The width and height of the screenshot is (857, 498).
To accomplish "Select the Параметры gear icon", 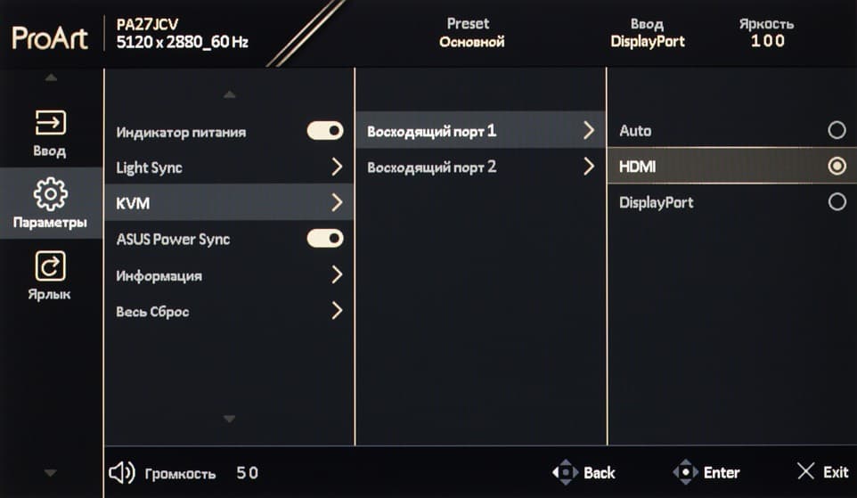I will (50, 193).
